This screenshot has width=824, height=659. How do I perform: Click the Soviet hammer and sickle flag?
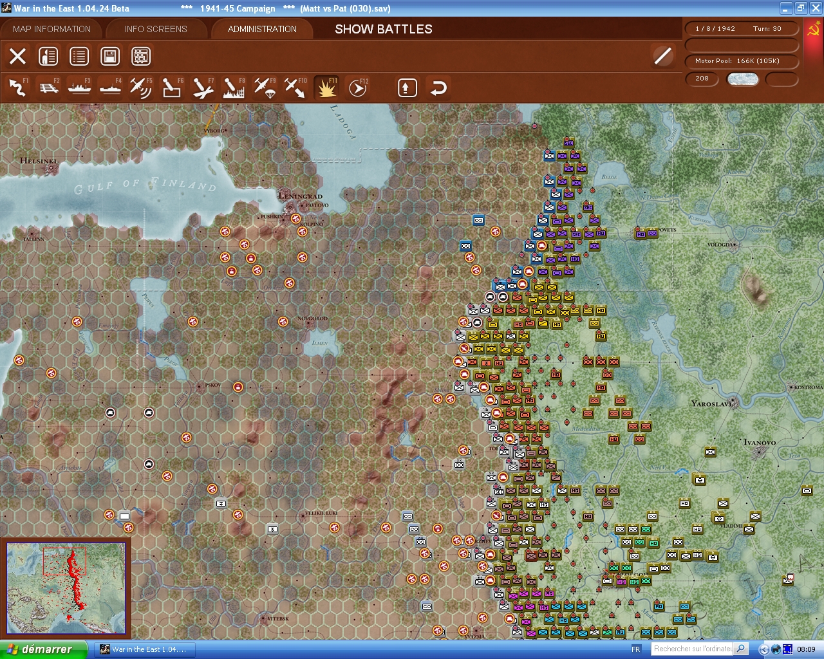pos(813,30)
